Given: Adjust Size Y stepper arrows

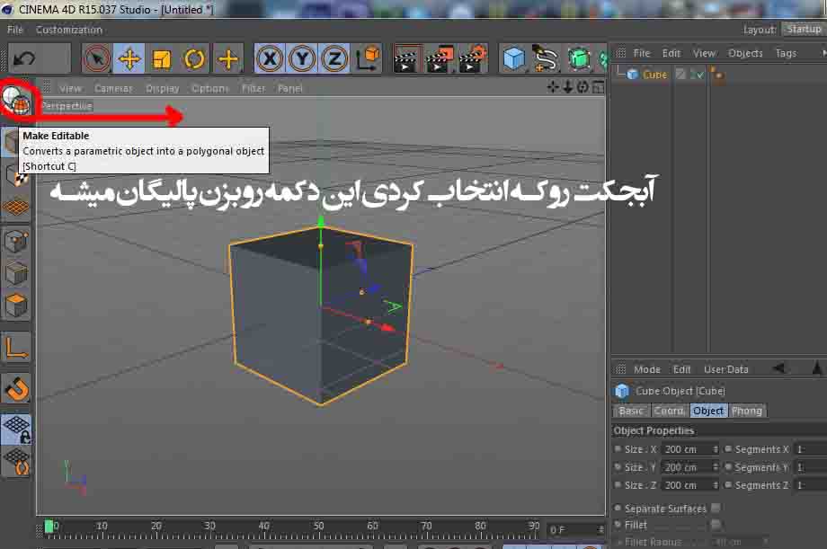Looking at the screenshot, I should (716, 467).
